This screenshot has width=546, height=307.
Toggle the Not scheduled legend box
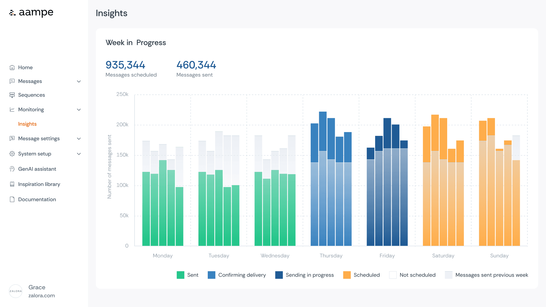pos(393,275)
